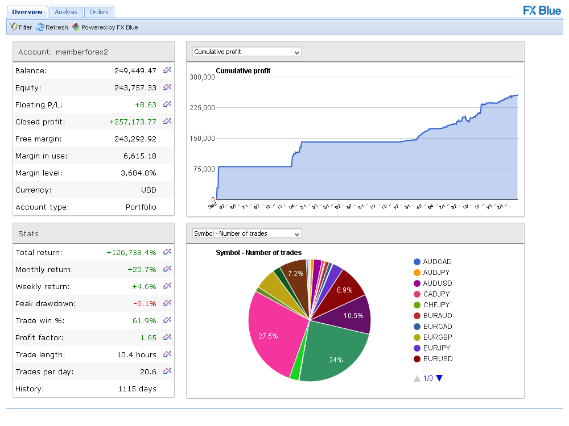Toggle CADJPY in the pie chart legend
Viewport: 569px width, 426px height.
click(x=435, y=294)
